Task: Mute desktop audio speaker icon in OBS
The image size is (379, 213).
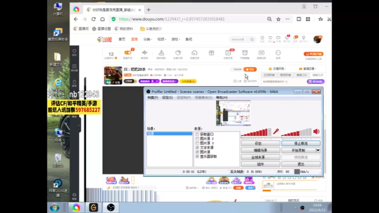Action: [316, 132]
